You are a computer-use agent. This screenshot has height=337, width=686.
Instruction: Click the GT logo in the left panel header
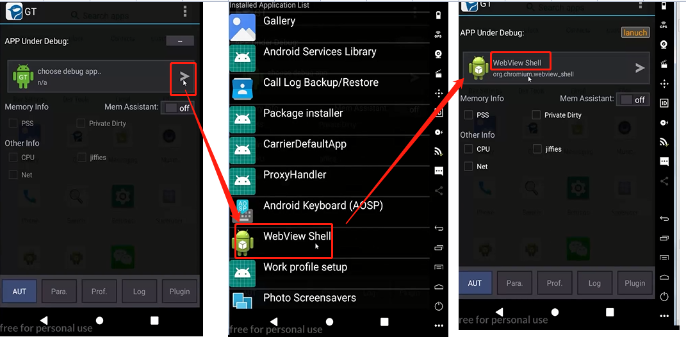[14, 12]
